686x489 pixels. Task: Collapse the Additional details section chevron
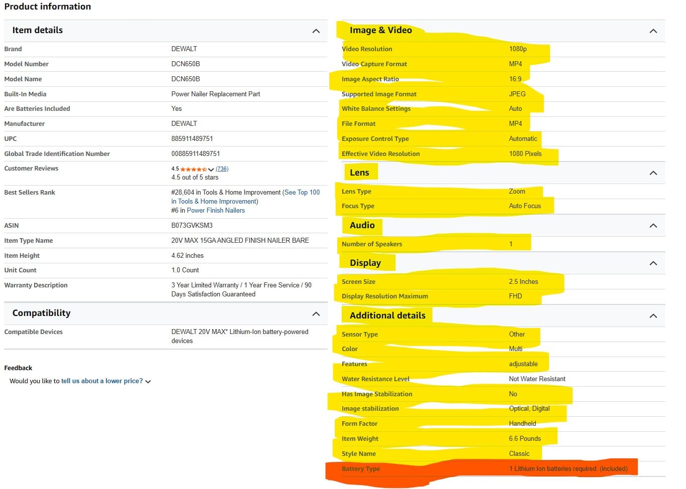[653, 316]
